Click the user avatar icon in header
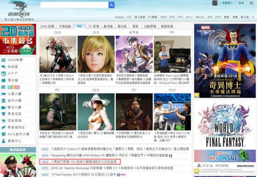This screenshot has width=257, height=177. (215, 3)
